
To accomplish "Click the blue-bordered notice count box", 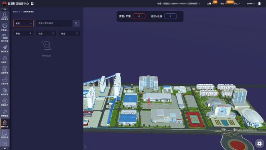I will point(170,17).
